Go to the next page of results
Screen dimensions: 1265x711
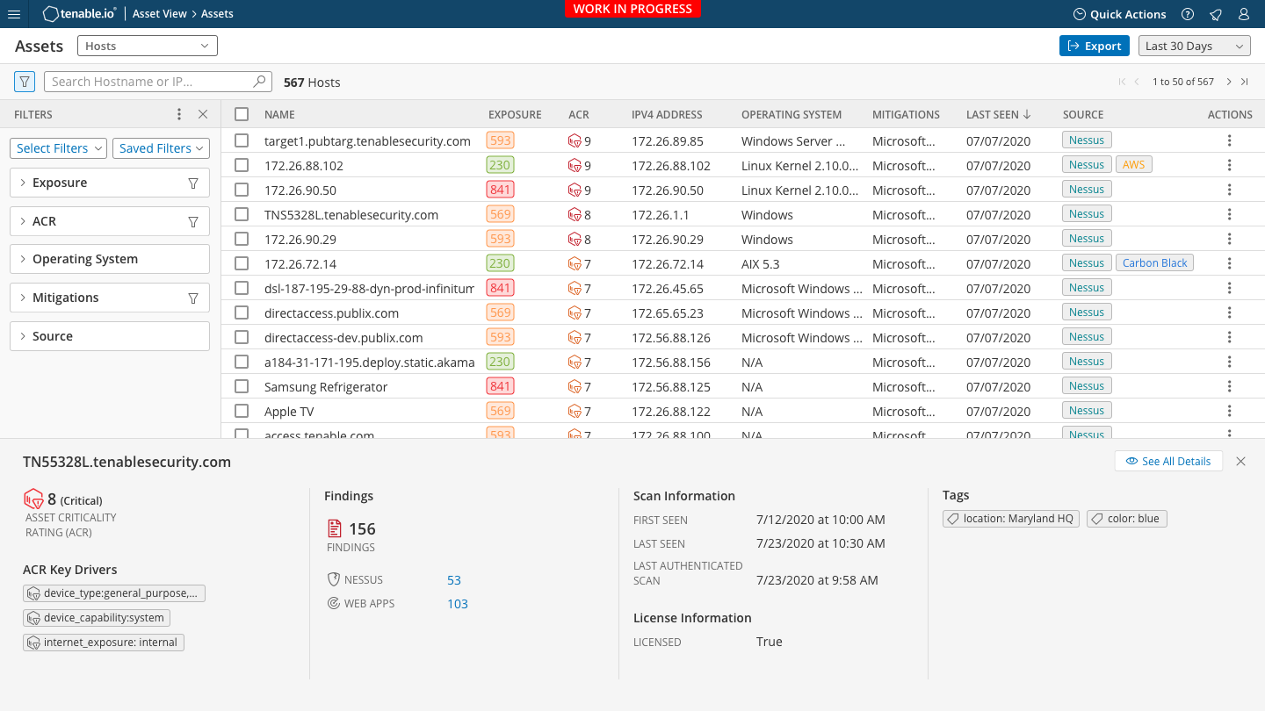pos(1229,82)
